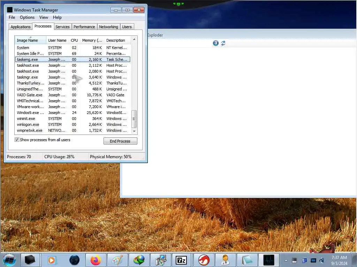
Task: Select the Processes tab
Action: (x=43, y=26)
